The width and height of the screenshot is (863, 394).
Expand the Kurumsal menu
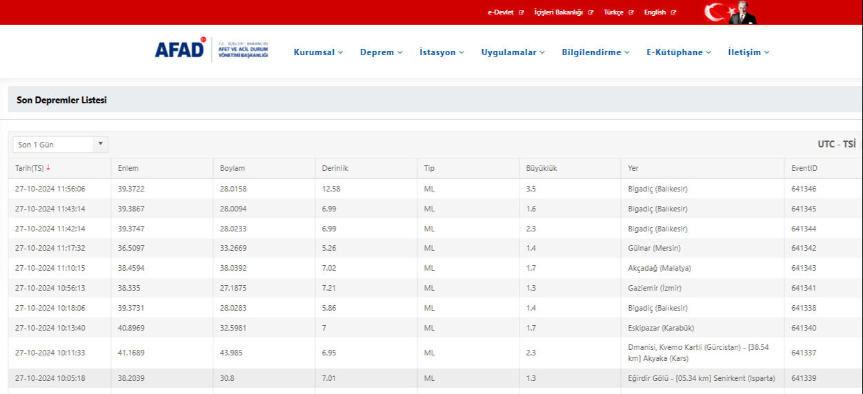pos(318,52)
